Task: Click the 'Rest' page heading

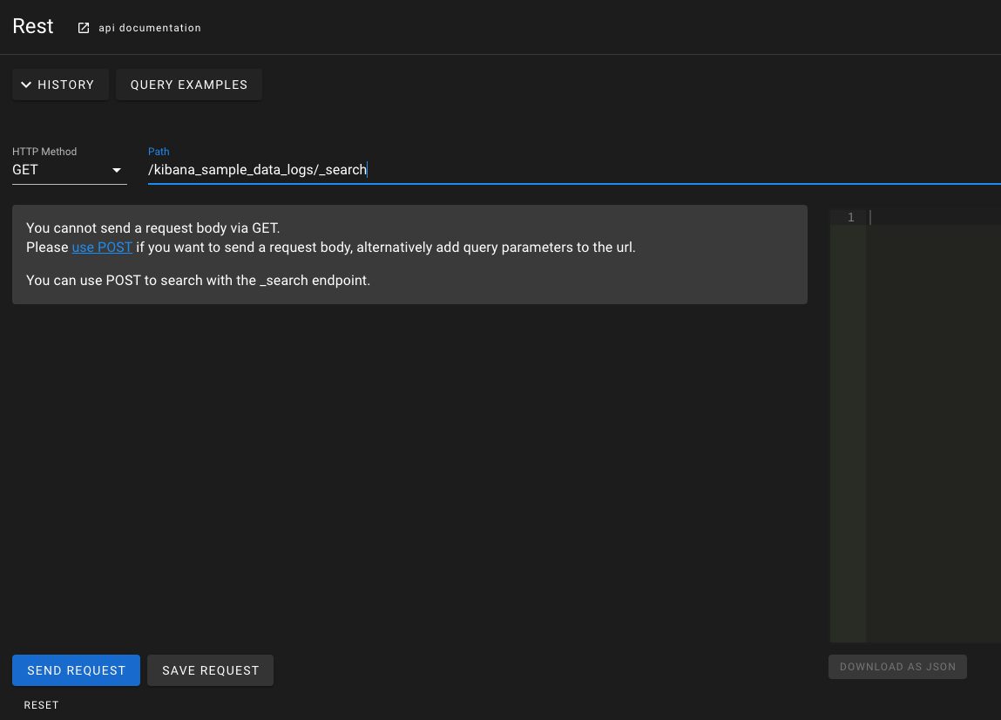Action: (x=33, y=26)
